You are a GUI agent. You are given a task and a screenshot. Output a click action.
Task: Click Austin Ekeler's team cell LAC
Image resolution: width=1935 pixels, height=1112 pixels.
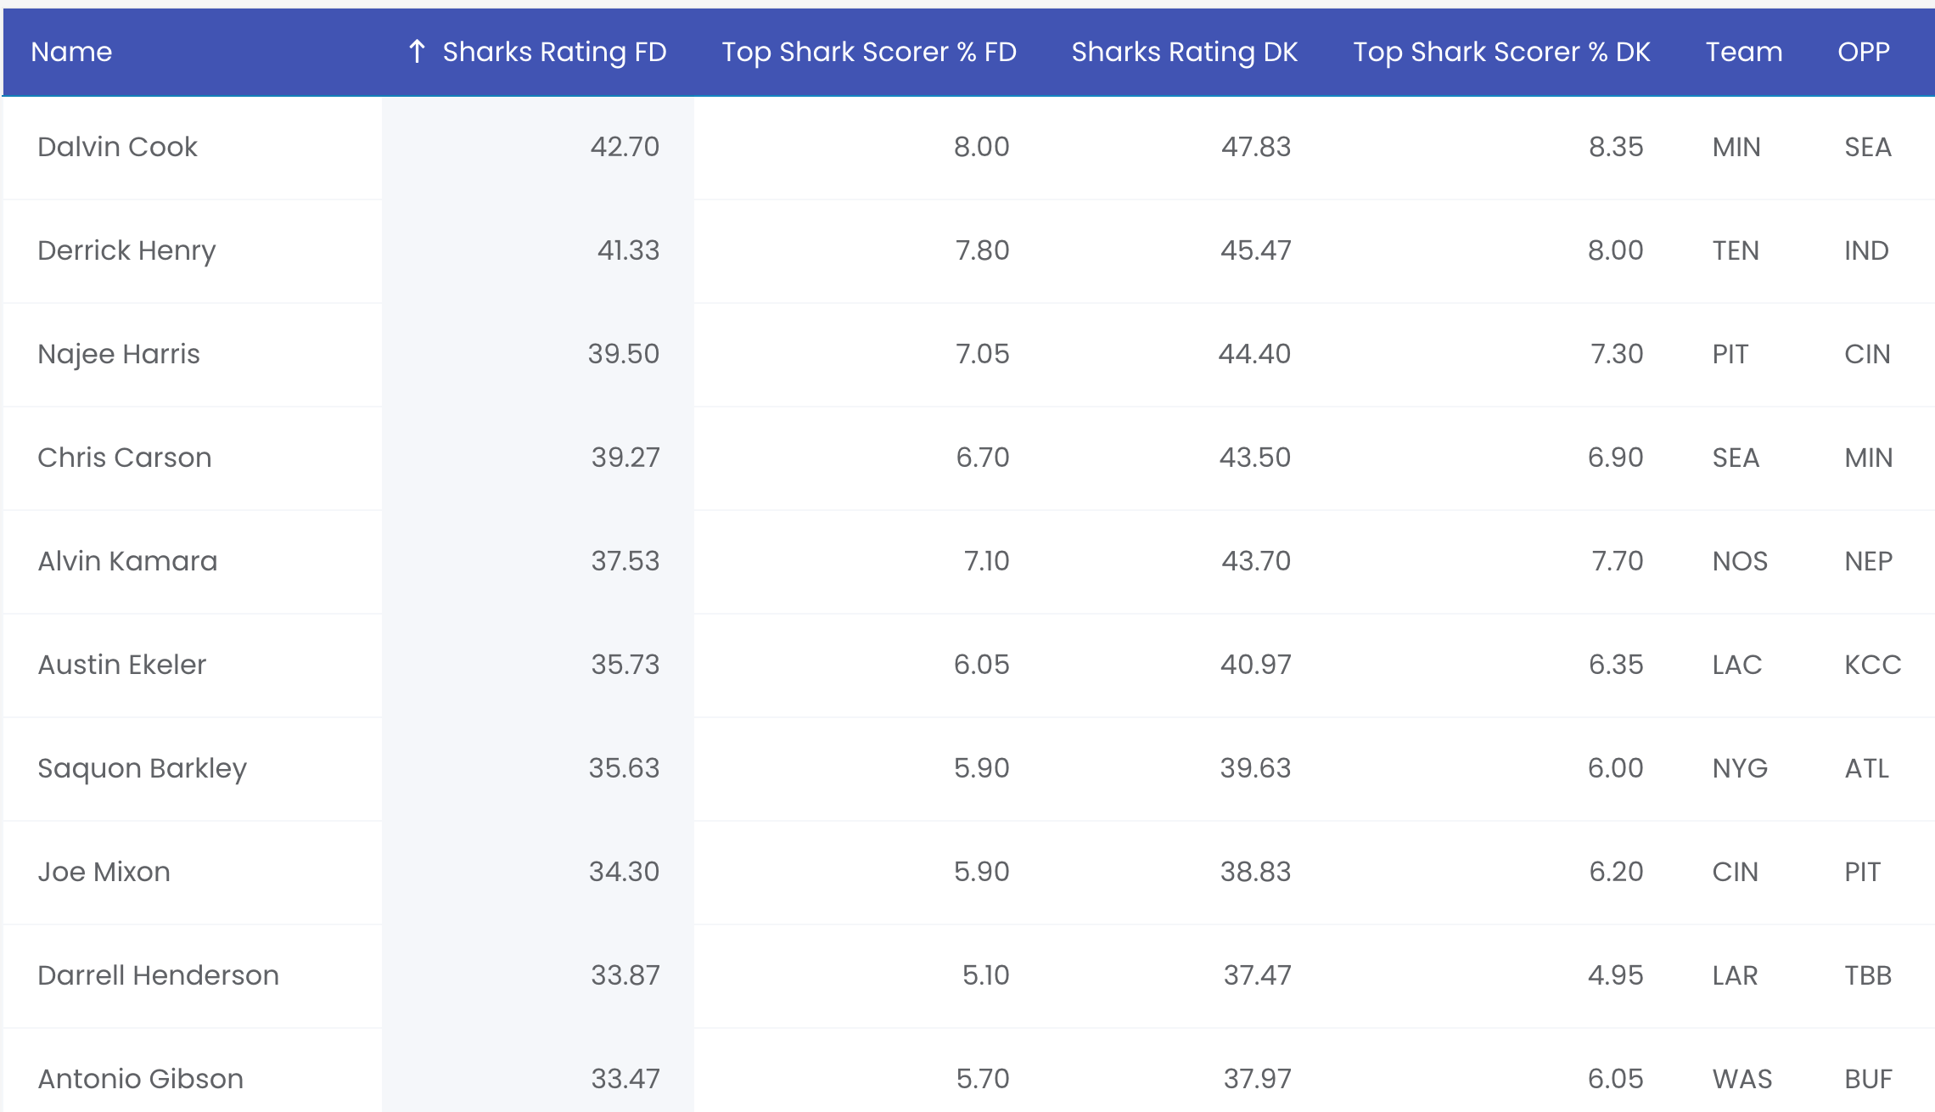pos(1737,665)
